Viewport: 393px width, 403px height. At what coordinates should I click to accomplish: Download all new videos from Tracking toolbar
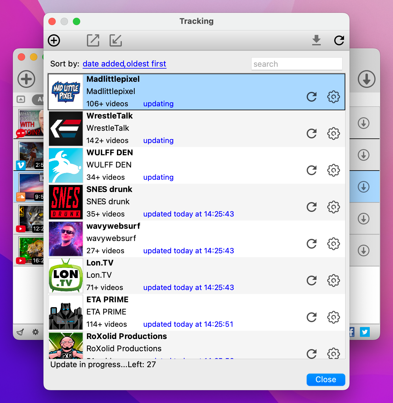tap(316, 40)
